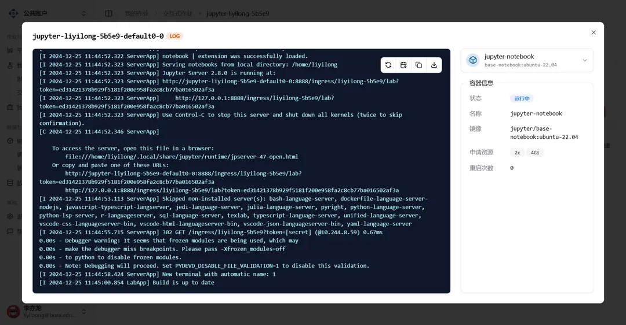The height and width of the screenshot is (325, 626).
Task: Click the jupyter-notebook container cube icon
Action: [473, 60]
